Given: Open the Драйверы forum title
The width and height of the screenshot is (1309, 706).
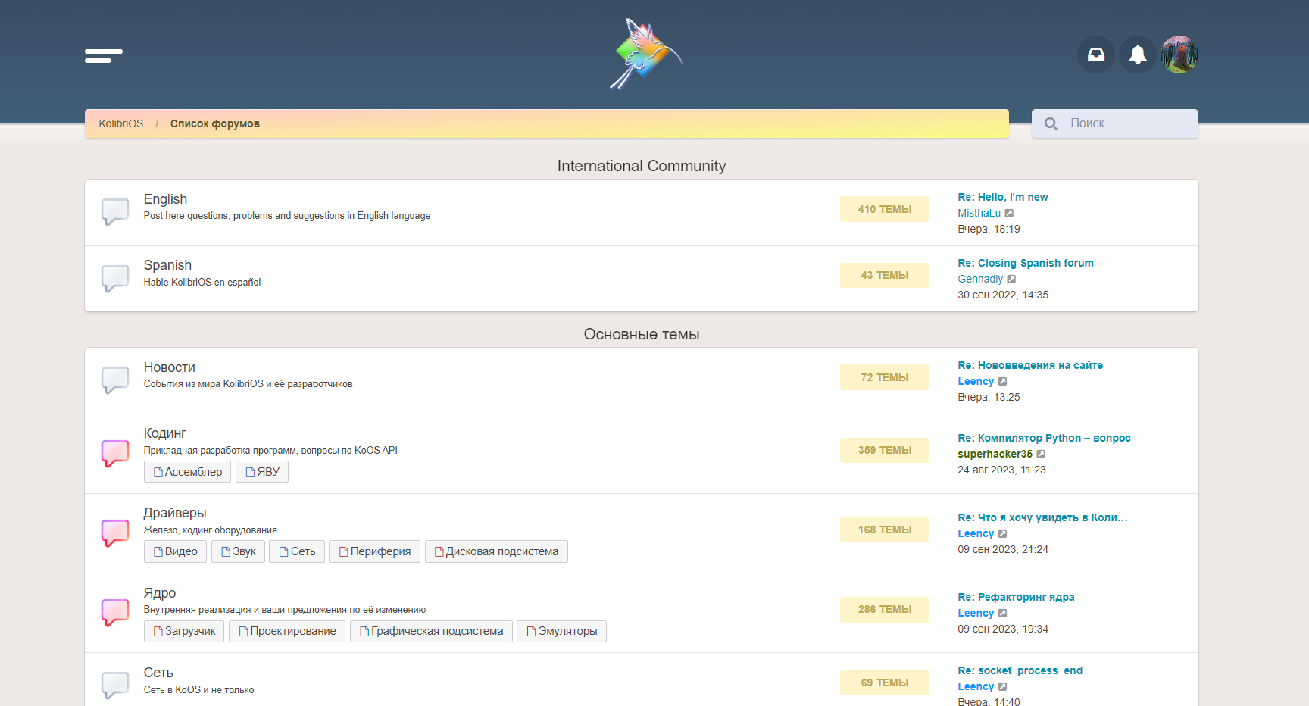Looking at the screenshot, I should click(175, 513).
